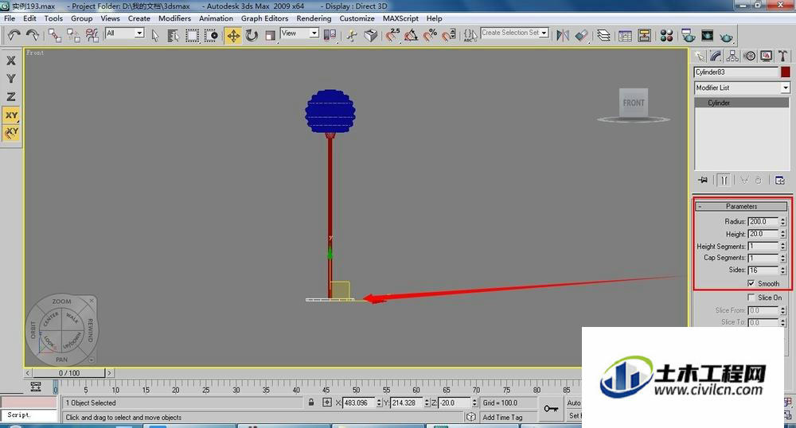Click the Redo arrow in the toolbar
The height and width of the screenshot is (428, 796).
pyautogui.click(x=33, y=35)
